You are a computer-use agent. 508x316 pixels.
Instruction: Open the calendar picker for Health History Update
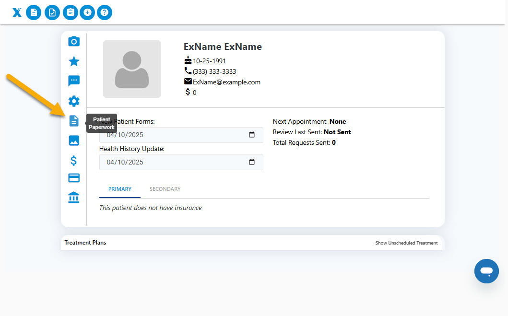[252, 162]
